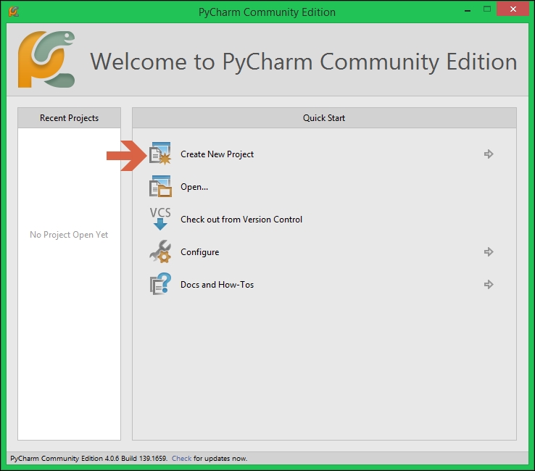The width and height of the screenshot is (535, 471).
Task: Click the No Project Open Yet text
Action: [69, 235]
